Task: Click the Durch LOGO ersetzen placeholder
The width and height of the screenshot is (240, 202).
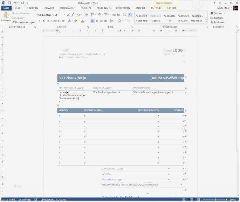Action: tap(173, 52)
